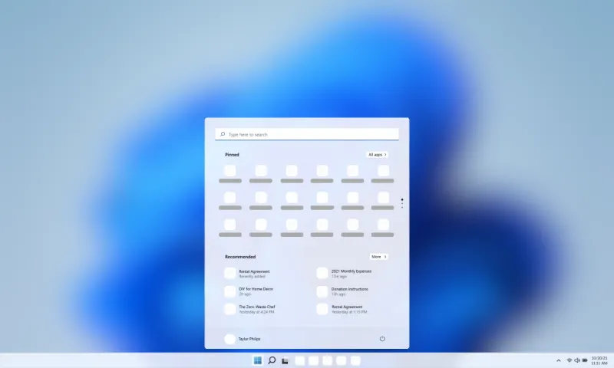The image size is (614, 368).
Task: Open the Wi-Fi network tray icon
Action: tap(569, 360)
